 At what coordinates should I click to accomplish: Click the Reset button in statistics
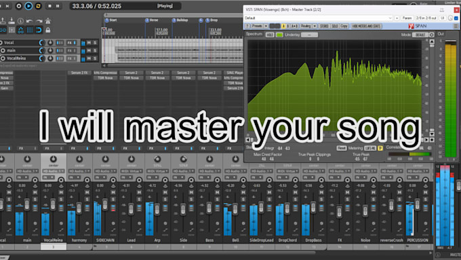[x=341, y=148]
